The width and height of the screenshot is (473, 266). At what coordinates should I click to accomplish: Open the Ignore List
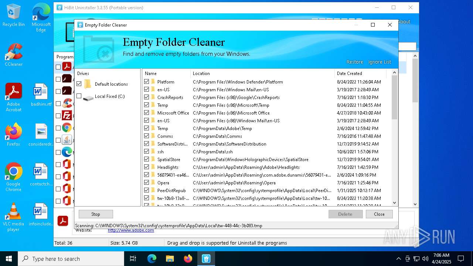[380, 62]
